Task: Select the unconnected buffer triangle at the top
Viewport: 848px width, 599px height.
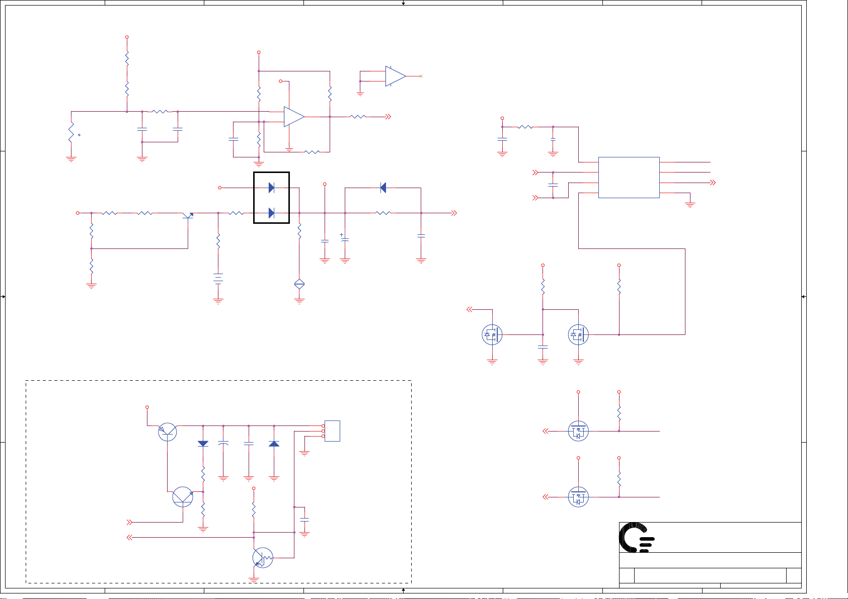Action: tap(396, 76)
